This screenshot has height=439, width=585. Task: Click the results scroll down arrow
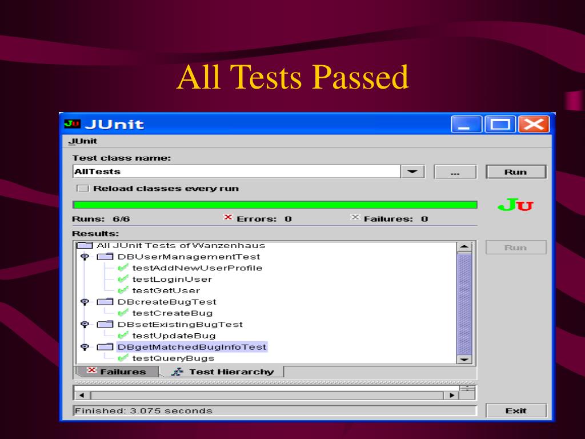click(464, 359)
